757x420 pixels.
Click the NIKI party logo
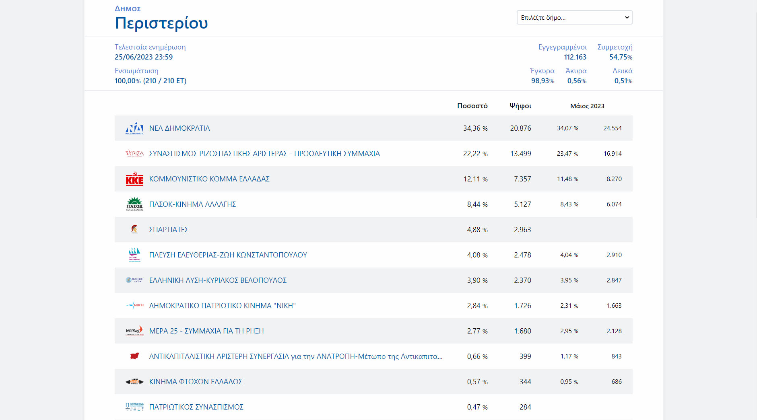tap(134, 305)
